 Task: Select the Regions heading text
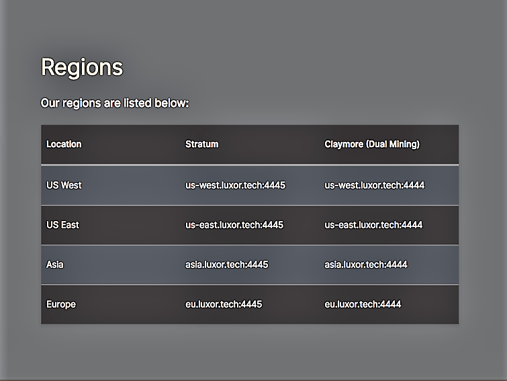click(x=82, y=67)
